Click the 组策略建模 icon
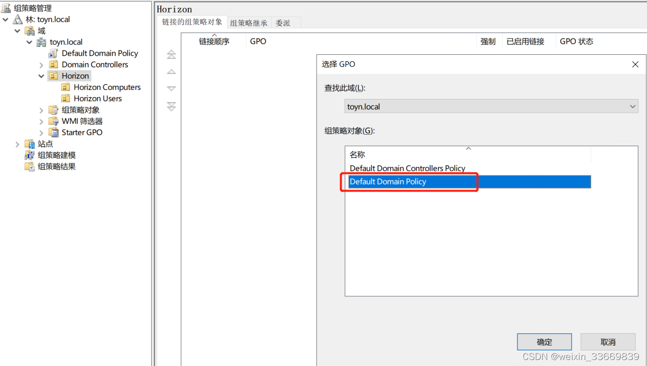 (x=30, y=155)
